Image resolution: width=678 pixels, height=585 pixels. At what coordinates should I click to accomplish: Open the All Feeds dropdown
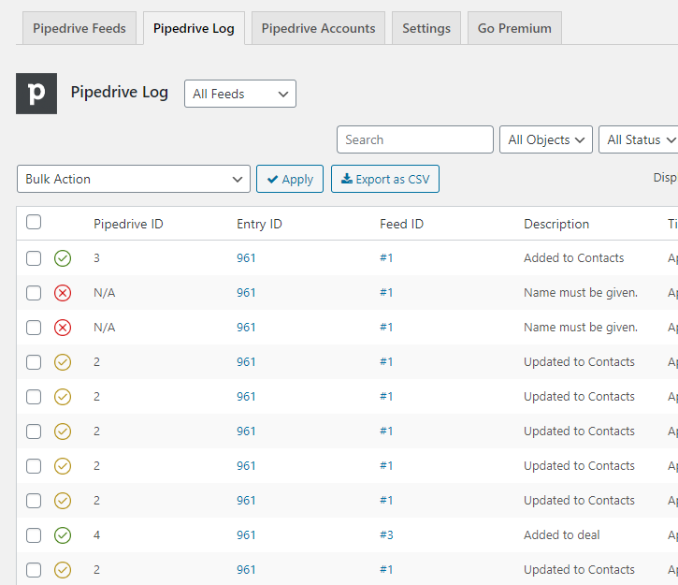(x=240, y=94)
